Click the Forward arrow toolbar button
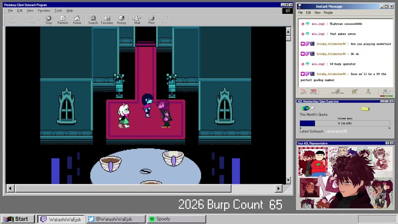The width and height of the screenshot is (398, 224). 31,20
